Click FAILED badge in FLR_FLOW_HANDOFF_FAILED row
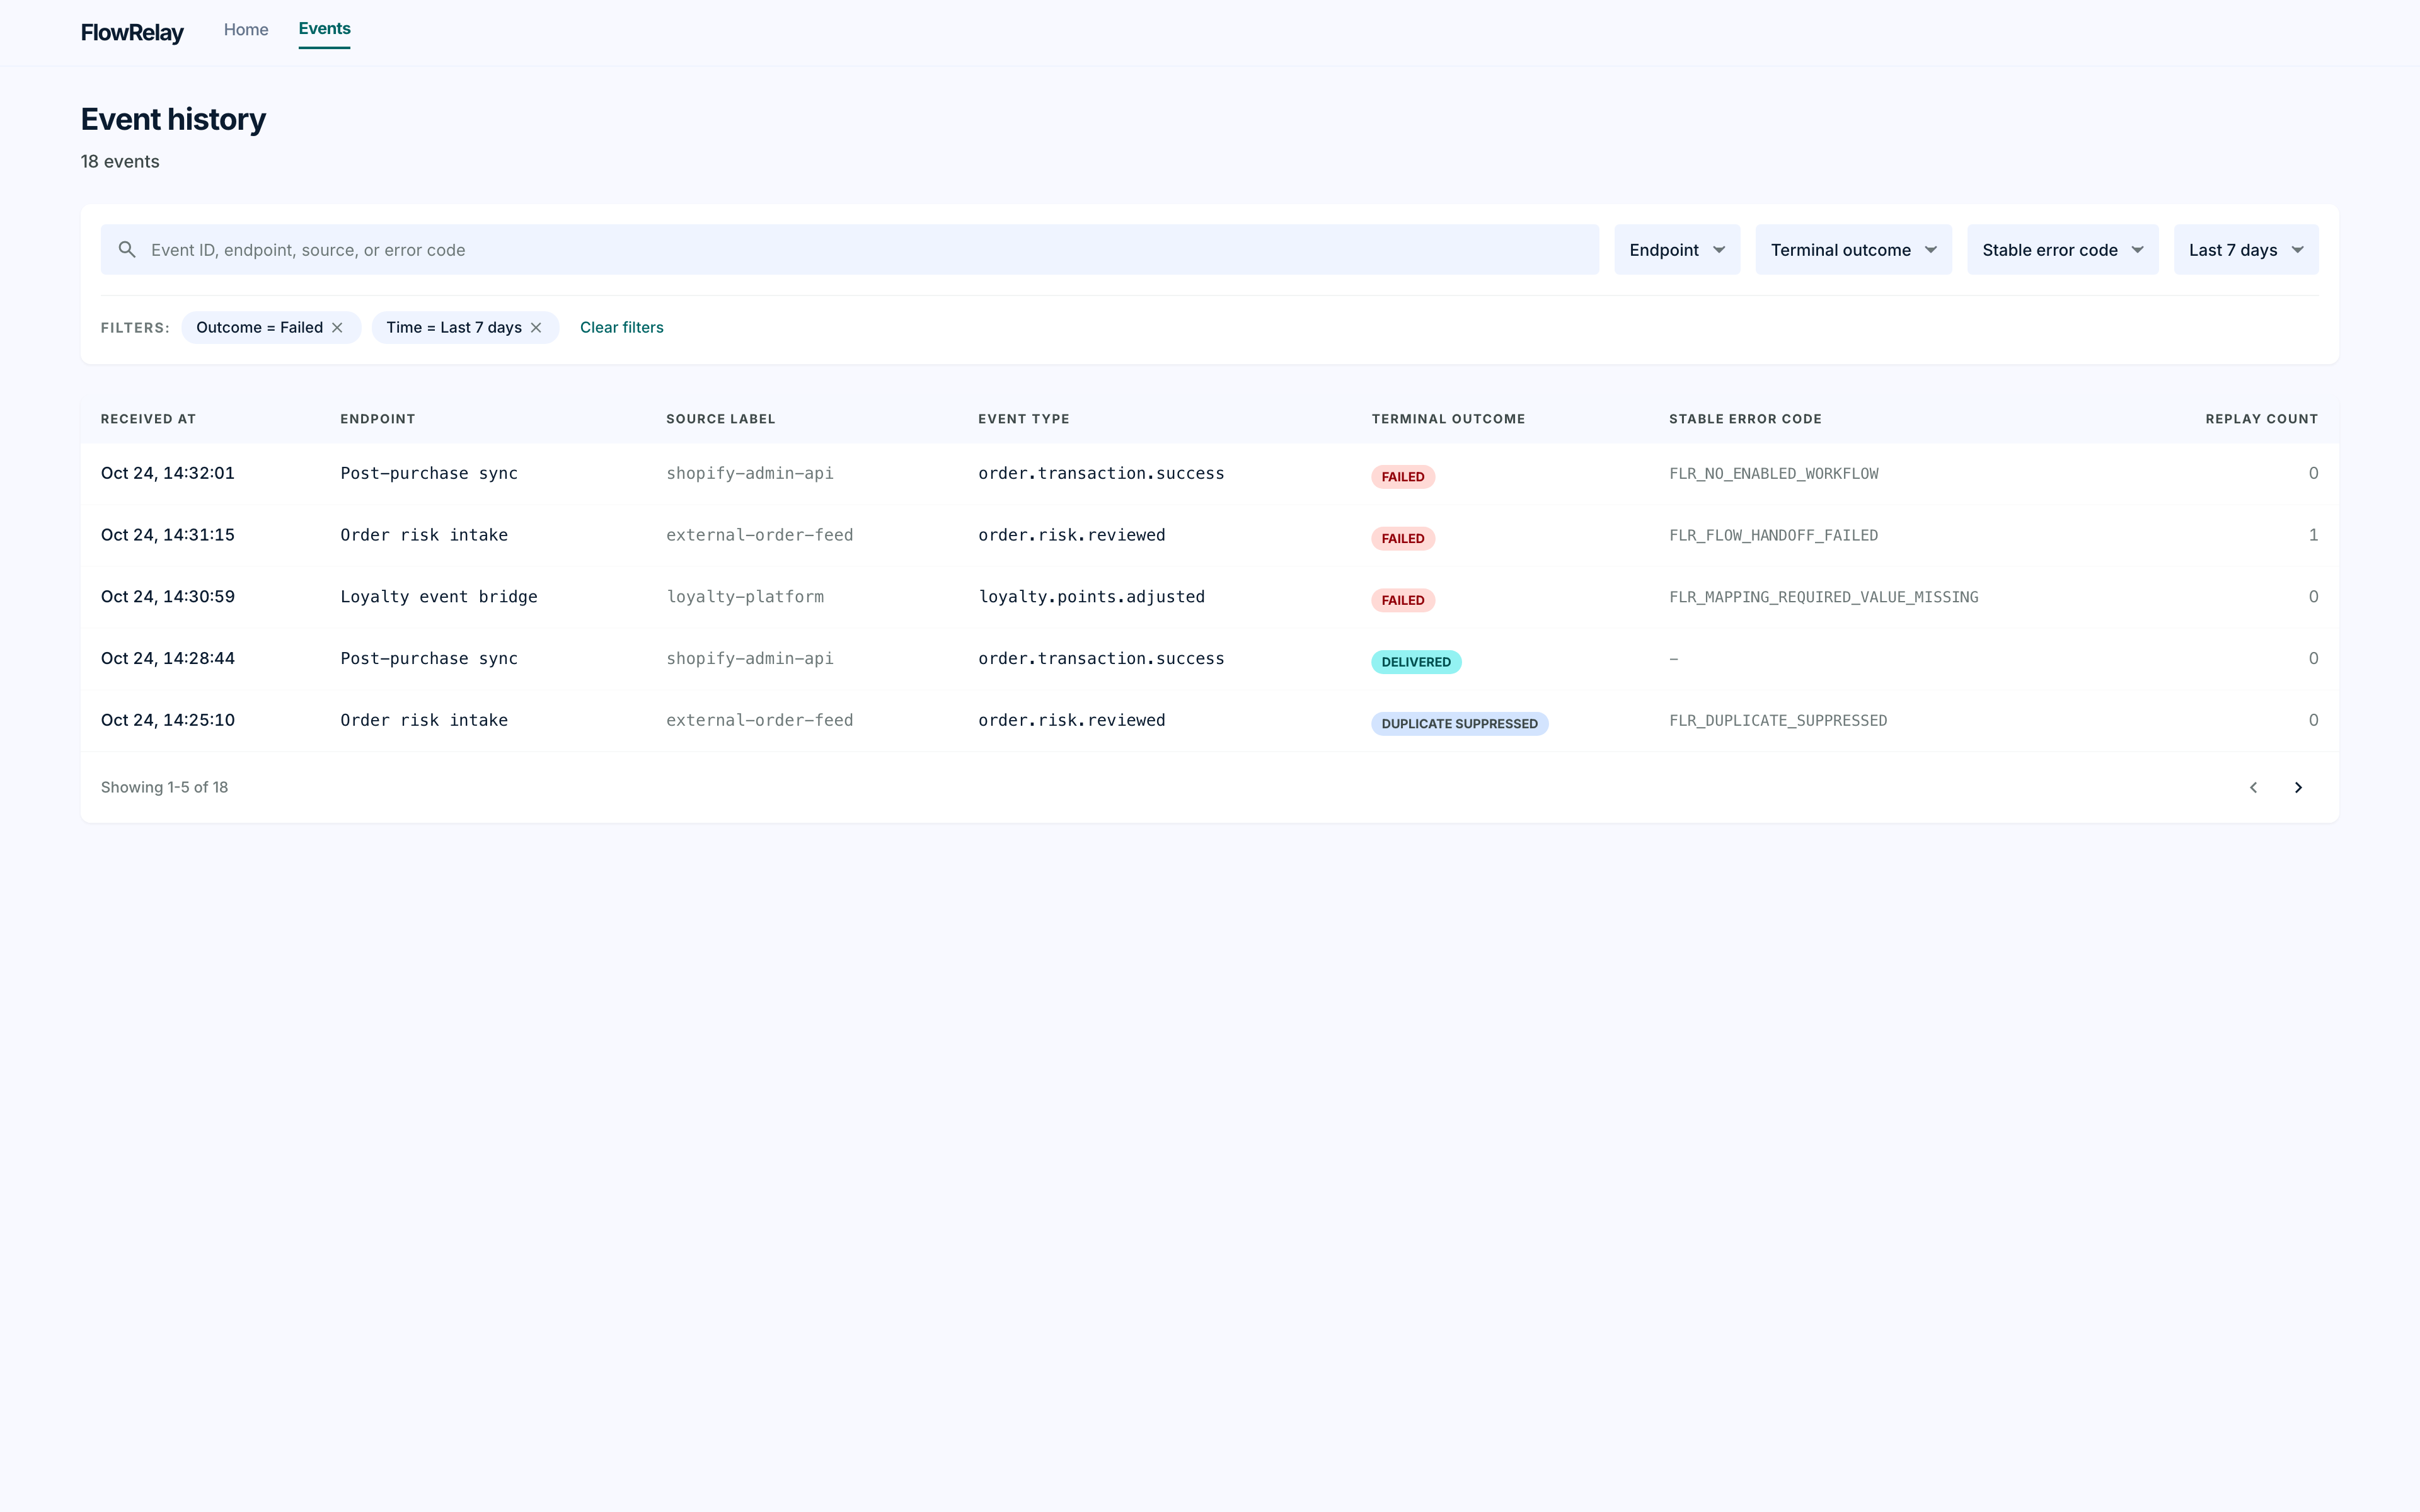Image resolution: width=2420 pixels, height=1512 pixels. (1402, 538)
